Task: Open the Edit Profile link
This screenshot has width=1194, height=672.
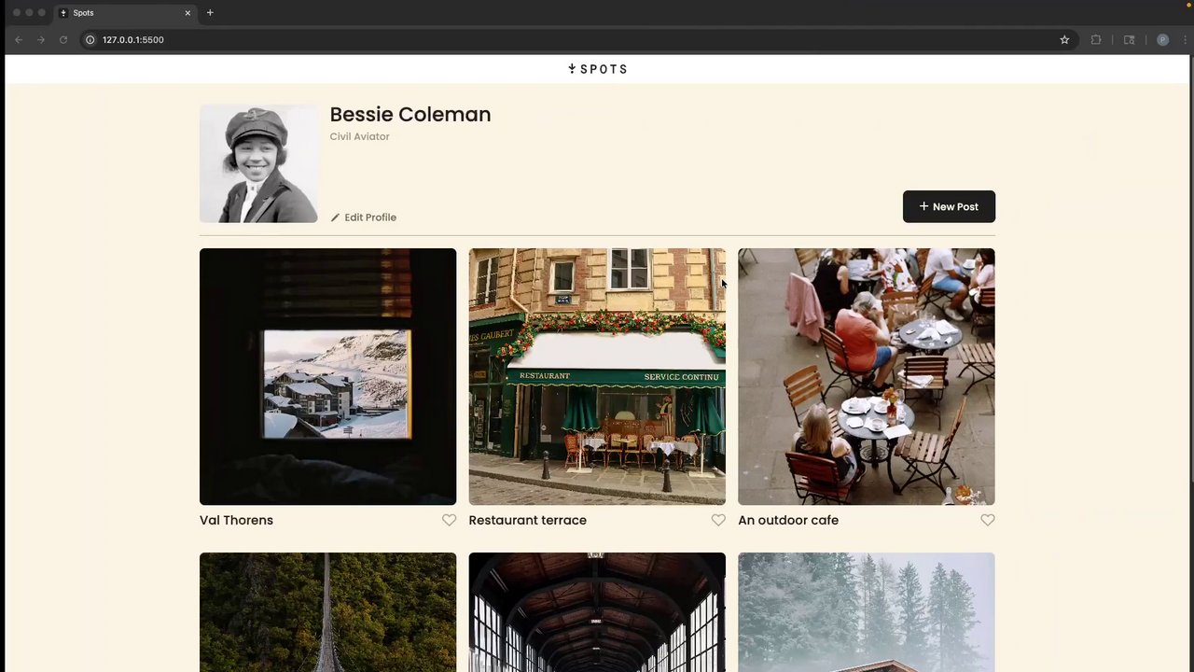Action: [364, 217]
